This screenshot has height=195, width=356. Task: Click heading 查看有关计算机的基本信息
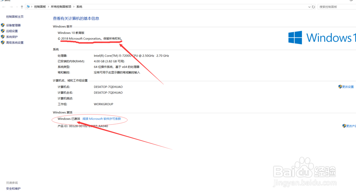pyautogui.click(x=76, y=19)
